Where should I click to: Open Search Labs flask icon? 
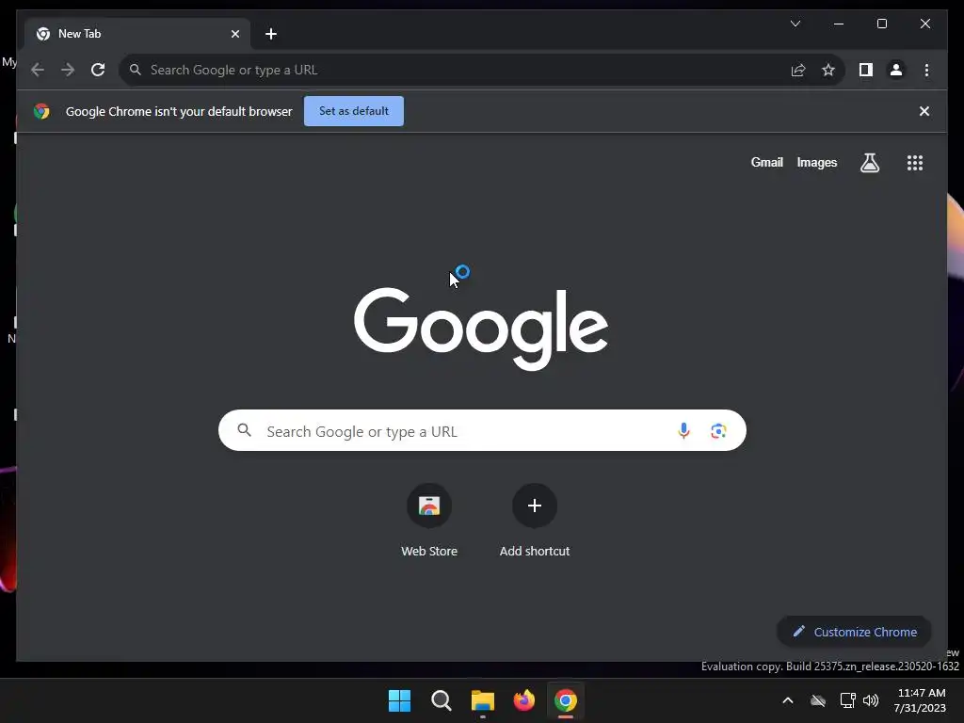869,163
